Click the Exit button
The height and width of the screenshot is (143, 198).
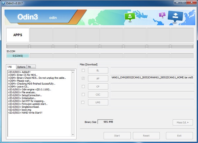point(179,136)
